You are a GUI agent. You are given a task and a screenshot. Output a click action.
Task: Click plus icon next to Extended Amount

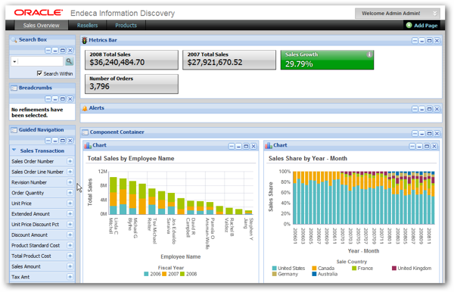coord(70,213)
